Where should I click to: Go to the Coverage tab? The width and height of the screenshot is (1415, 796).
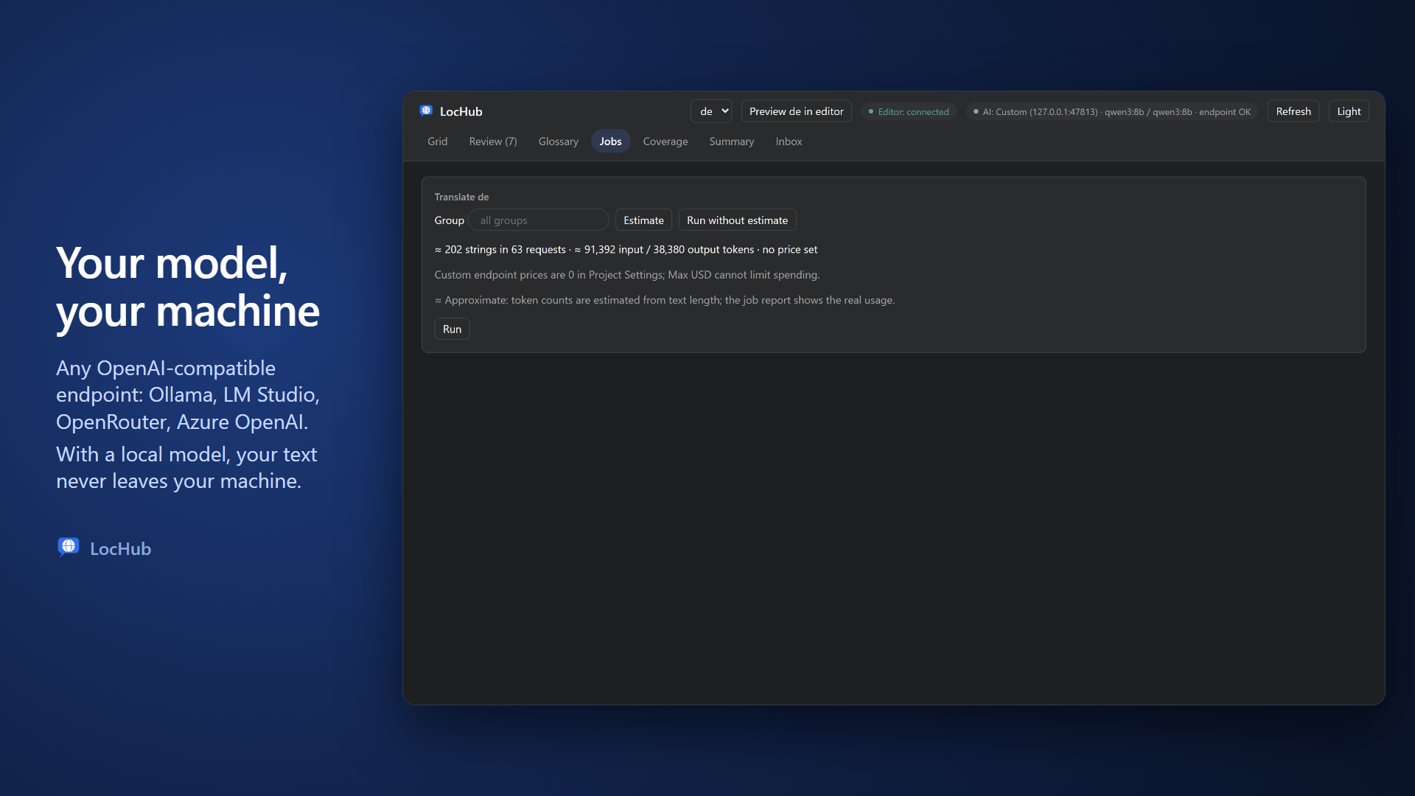(x=665, y=142)
